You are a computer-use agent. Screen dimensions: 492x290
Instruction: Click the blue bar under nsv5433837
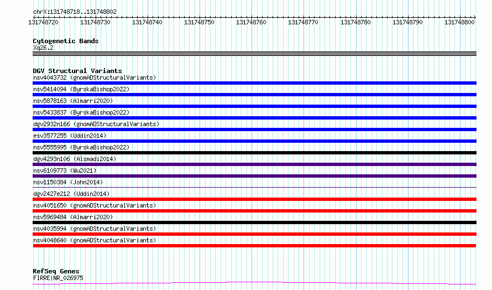254,118
